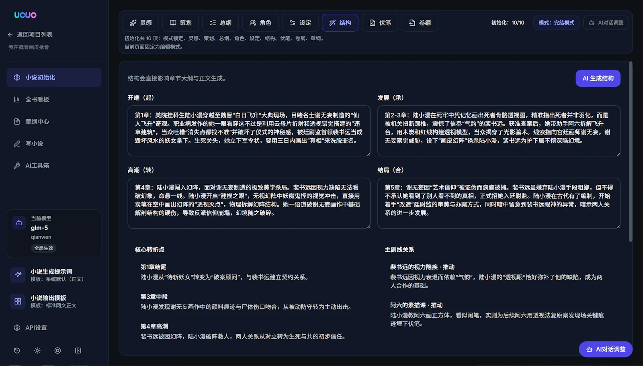The height and width of the screenshot is (366, 643).
Task: Open 全书看板 in the sidebar
Action: click(x=54, y=100)
